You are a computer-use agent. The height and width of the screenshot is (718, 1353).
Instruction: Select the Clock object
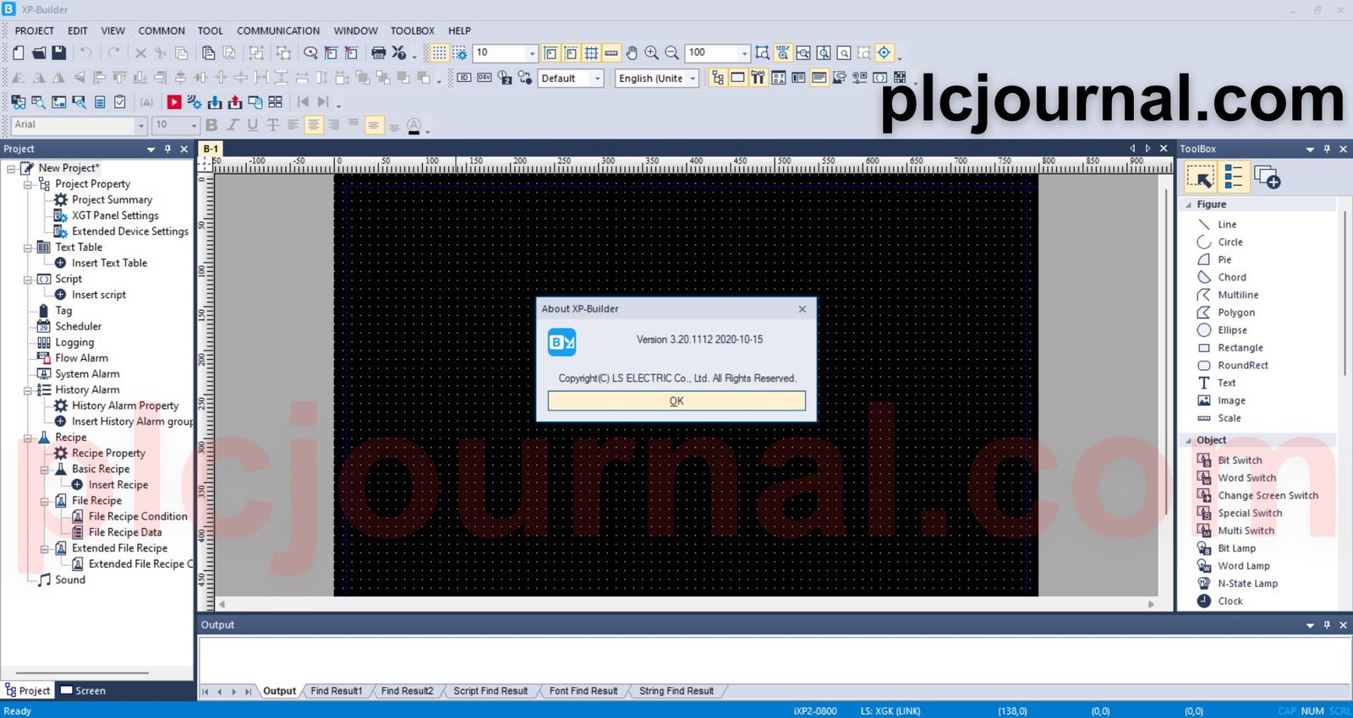point(1219,601)
